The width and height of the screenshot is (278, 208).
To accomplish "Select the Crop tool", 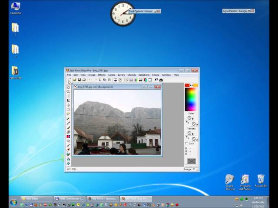I will point(68,101).
